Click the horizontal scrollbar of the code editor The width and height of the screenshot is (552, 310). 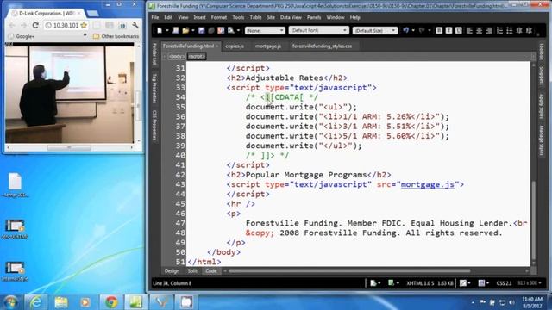point(349,271)
